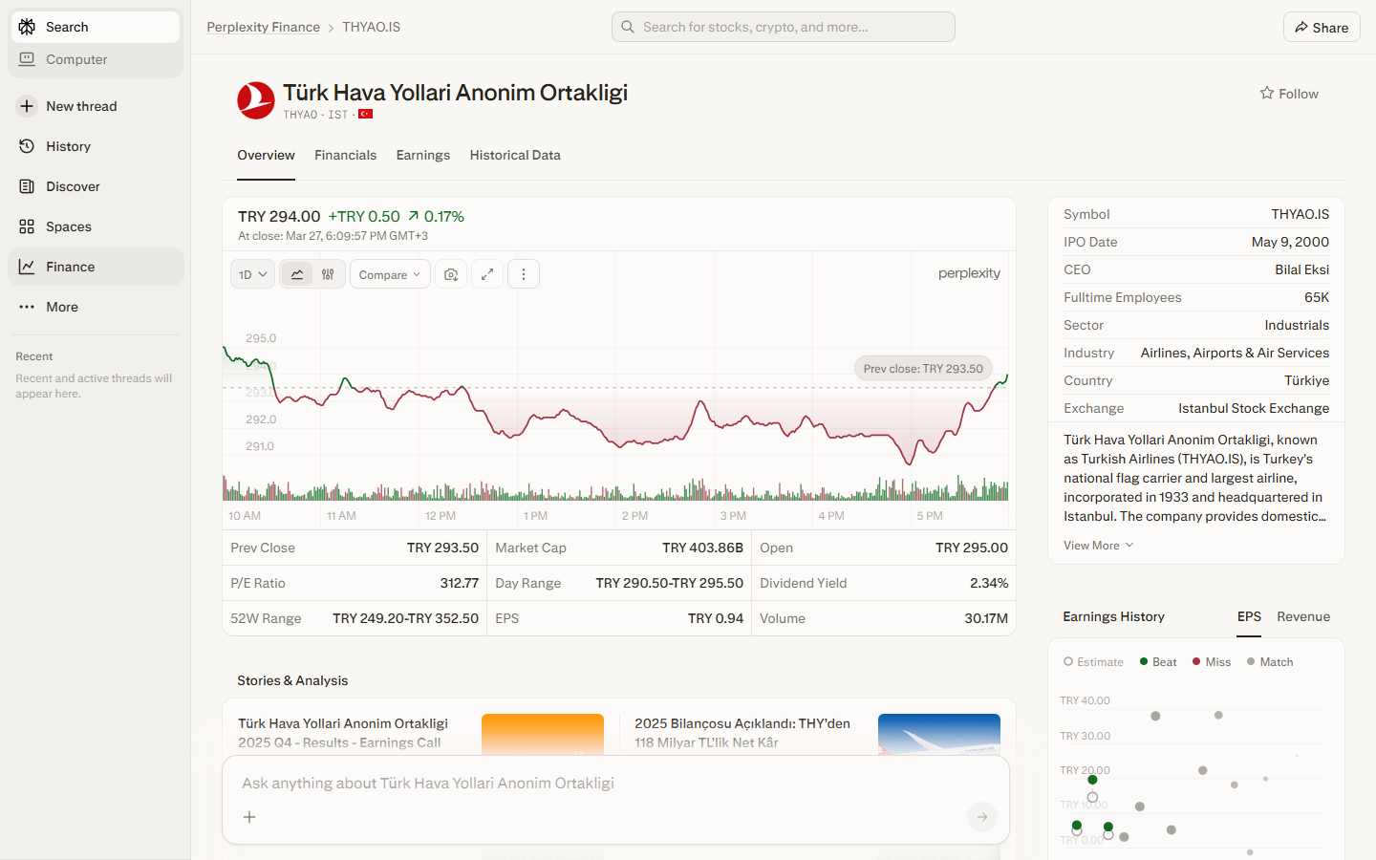This screenshot has width=1376, height=860.
Task: Click the Day Range TRY 290.50-TRY 295.50 value
Action: (669, 583)
